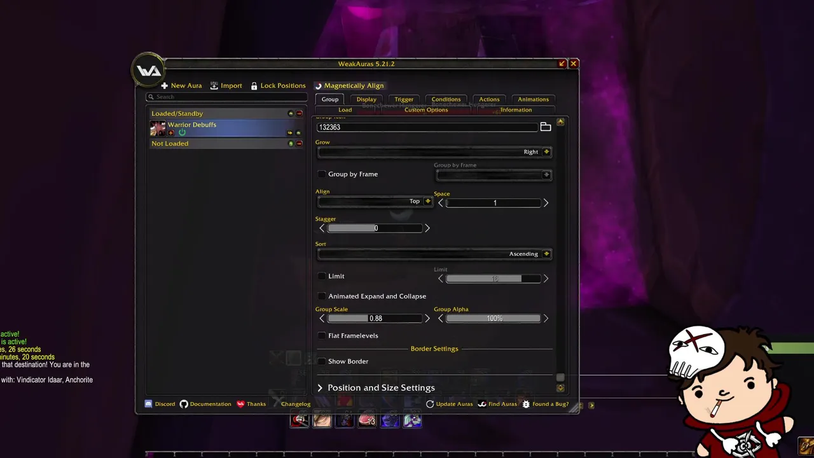Viewport: 814px width, 458px height.
Task: Switch to the Animations tab
Action: 533,99
